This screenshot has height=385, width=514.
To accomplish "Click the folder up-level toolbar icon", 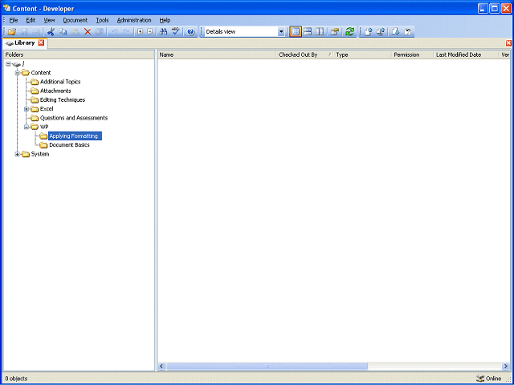I will [x=334, y=32].
